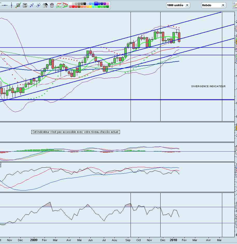Viewport: 237px width, 244px height.
Task: Click the DIVERGENCE INDICATEUR text annotation
Action: 208,86
